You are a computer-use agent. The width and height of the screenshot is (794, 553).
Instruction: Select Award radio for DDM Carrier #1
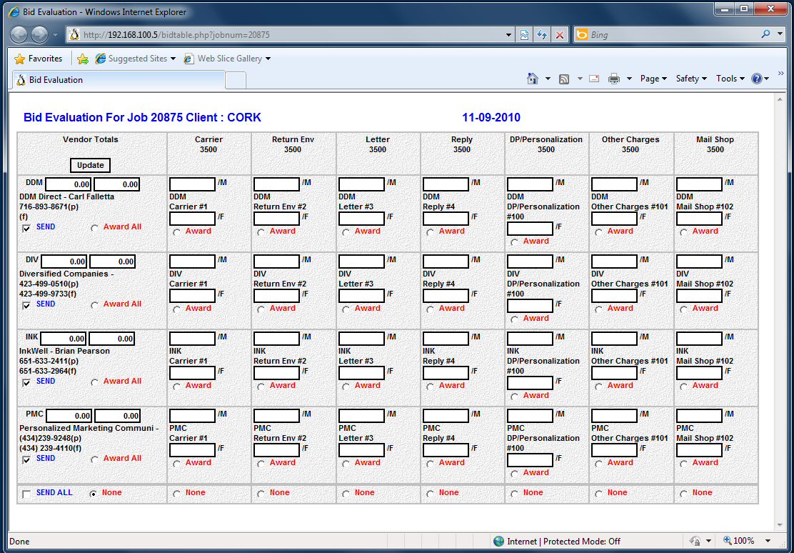coord(176,232)
